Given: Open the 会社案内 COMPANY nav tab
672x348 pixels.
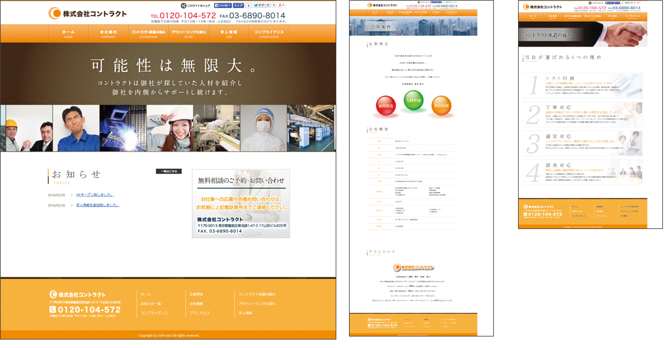Looking at the screenshot, I should click(x=109, y=34).
